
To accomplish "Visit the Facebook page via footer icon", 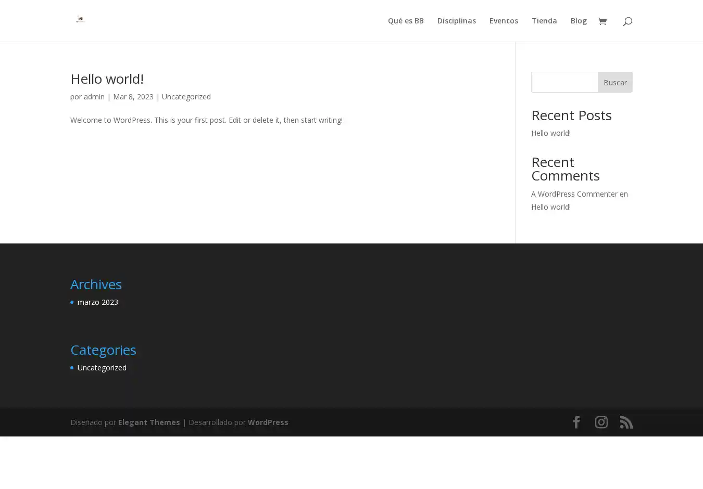I will click(576, 422).
